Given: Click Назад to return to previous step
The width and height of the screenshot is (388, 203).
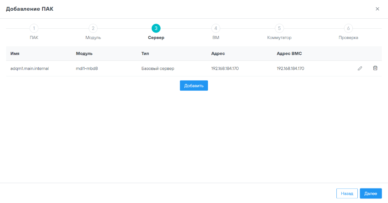Looking at the screenshot, I should coord(347,193).
